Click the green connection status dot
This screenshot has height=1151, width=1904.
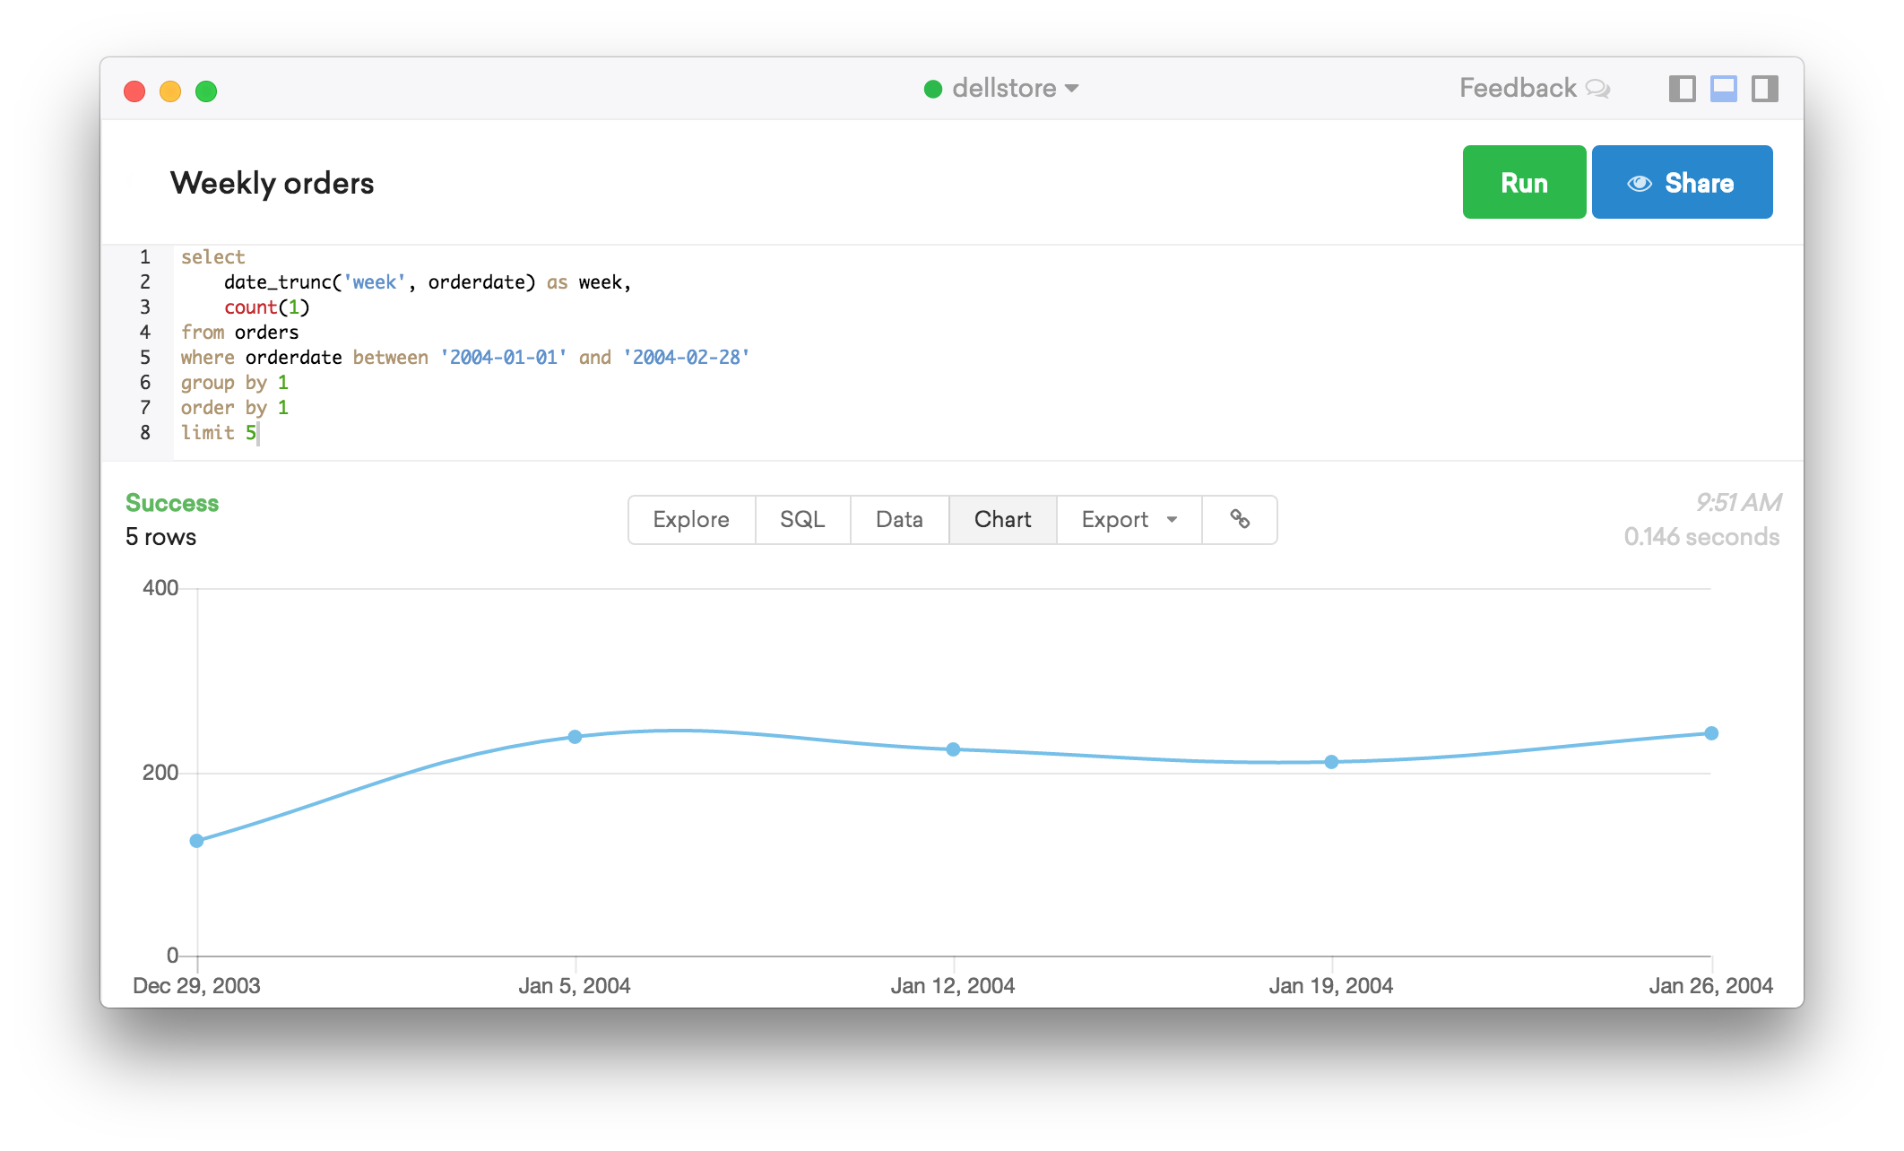point(933,89)
